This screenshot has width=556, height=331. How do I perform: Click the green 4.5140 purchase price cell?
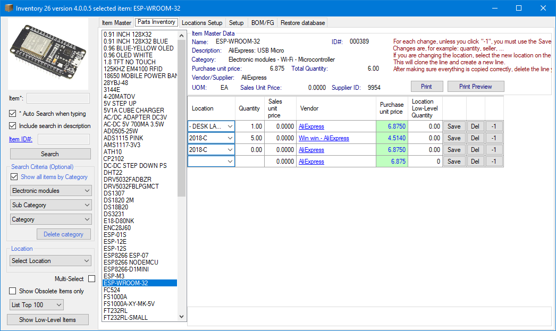392,138
